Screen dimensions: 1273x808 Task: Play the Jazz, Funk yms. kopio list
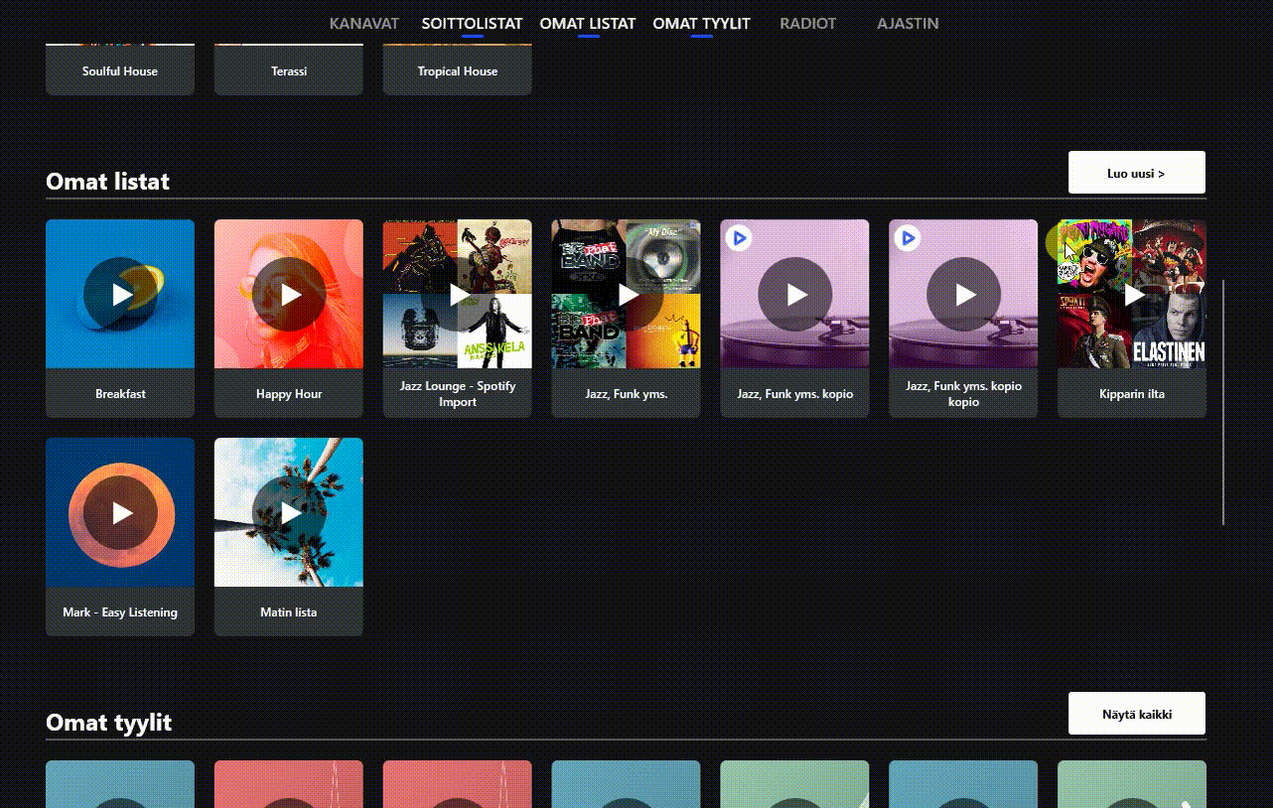point(795,294)
